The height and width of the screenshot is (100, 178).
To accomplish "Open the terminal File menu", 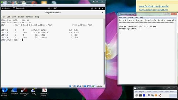I will pos(3,17).
